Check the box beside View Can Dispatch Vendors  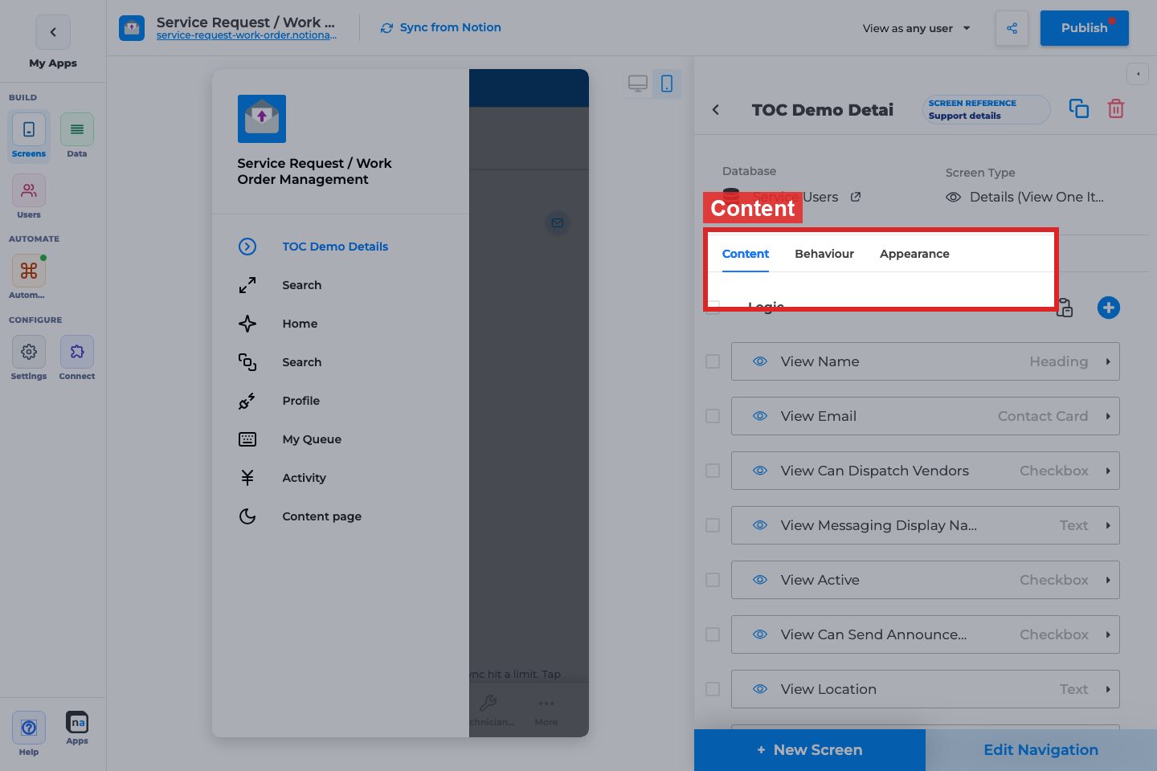[713, 471]
